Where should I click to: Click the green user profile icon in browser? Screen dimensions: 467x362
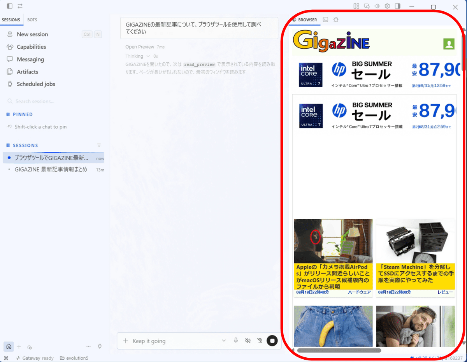(449, 44)
